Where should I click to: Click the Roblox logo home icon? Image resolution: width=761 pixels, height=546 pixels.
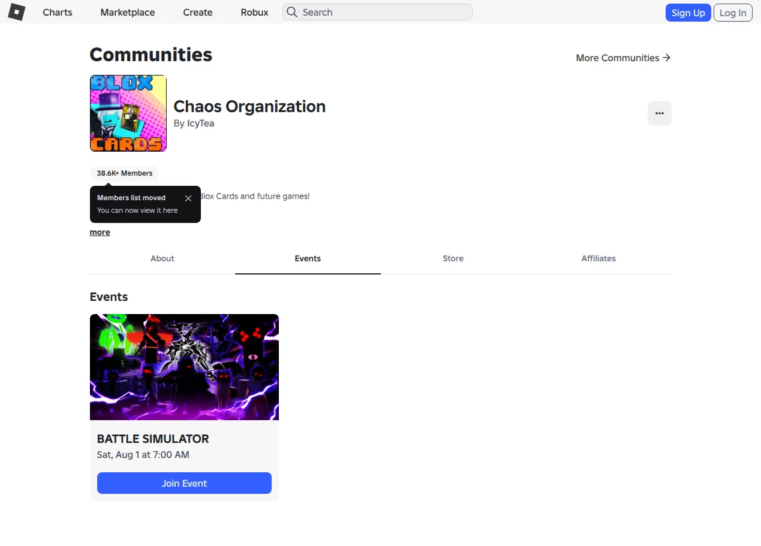pyautogui.click(x=16, y=12)
